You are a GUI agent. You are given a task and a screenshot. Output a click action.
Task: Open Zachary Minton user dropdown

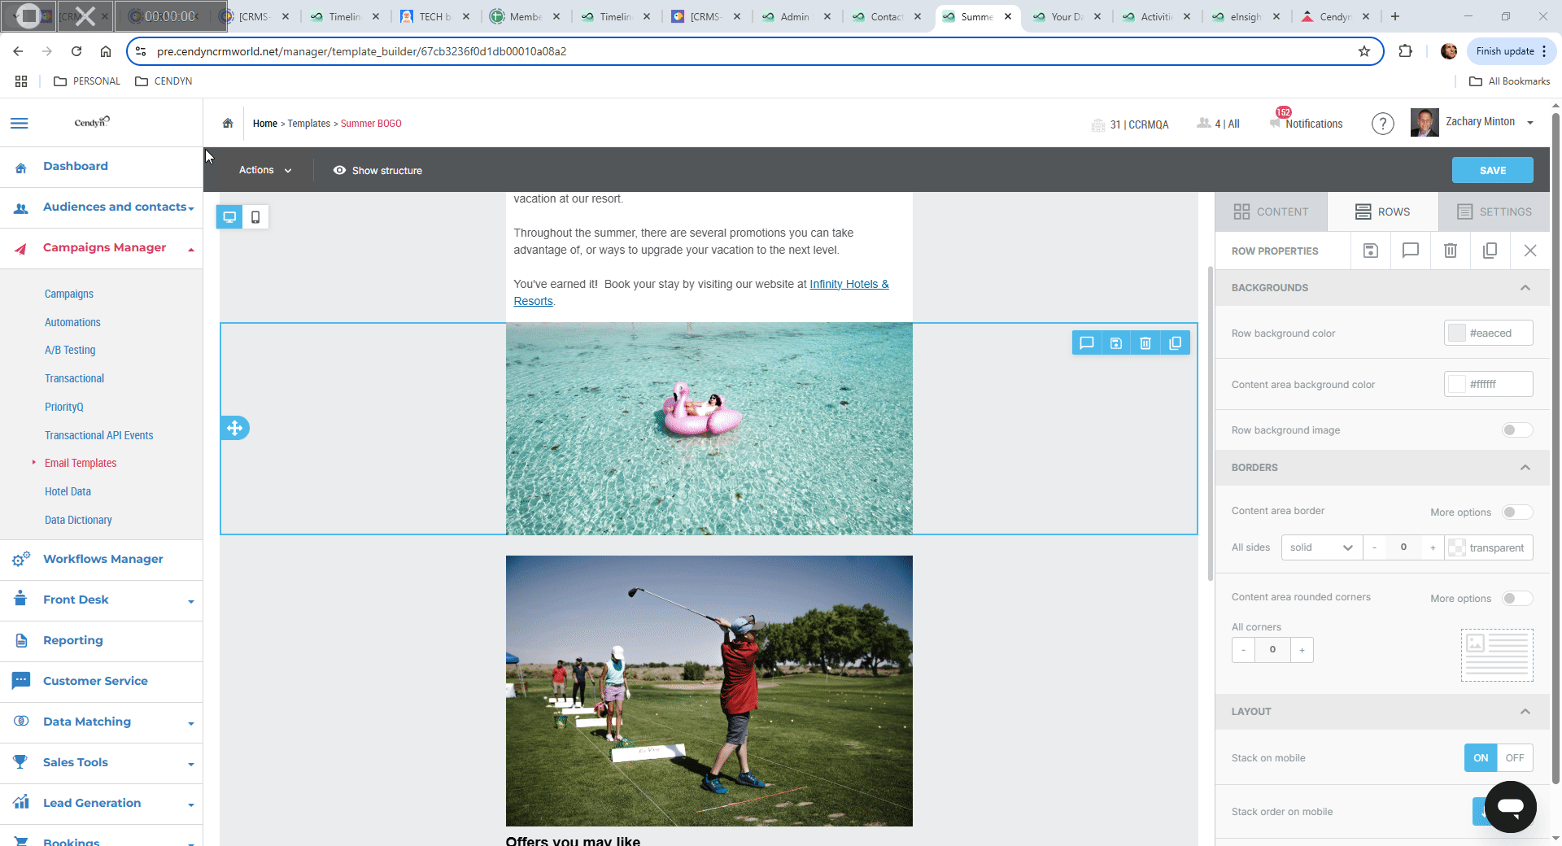click(x=1473, y=122)
